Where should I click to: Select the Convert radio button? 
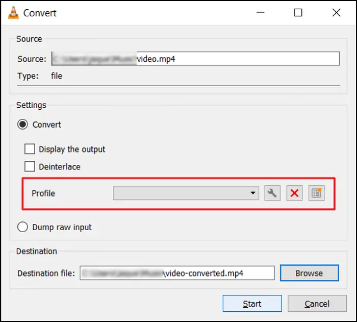point(23,125)
